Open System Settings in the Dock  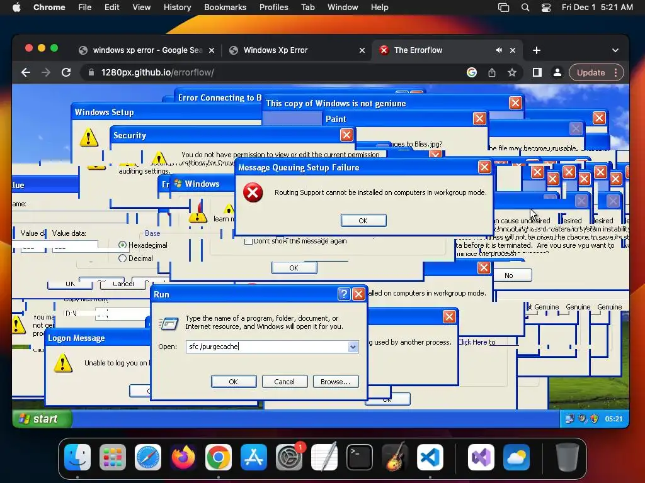coord(288,457)
